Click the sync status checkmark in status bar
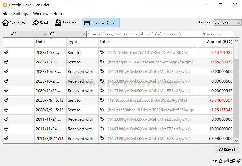 239,161
